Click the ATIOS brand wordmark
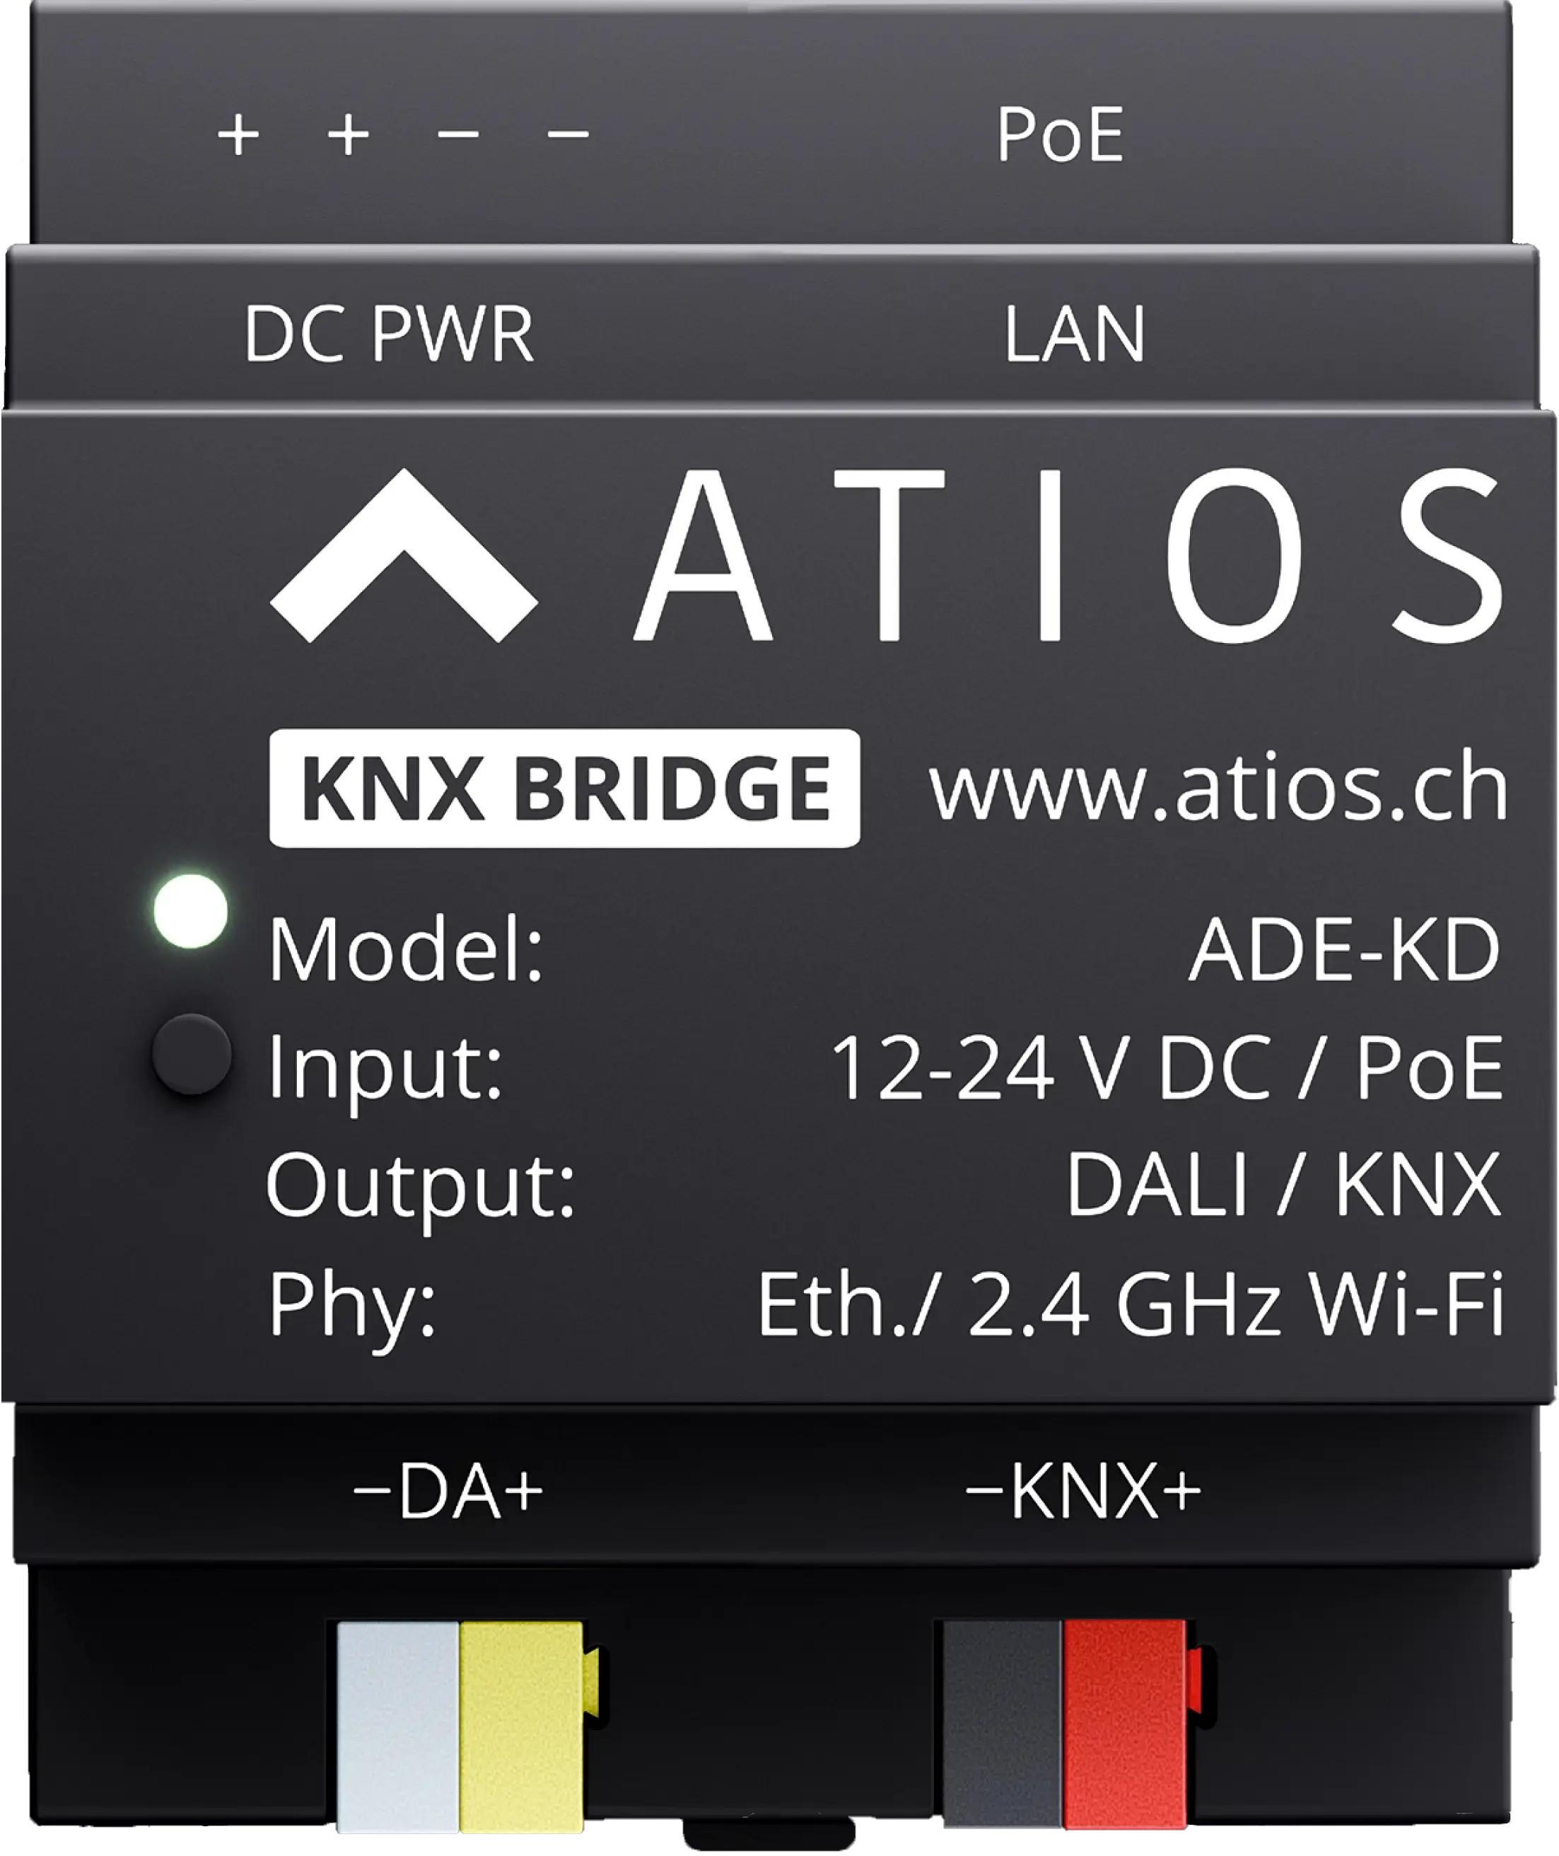Screen dimensions: 1559x1856 [x=1069, y=555]
